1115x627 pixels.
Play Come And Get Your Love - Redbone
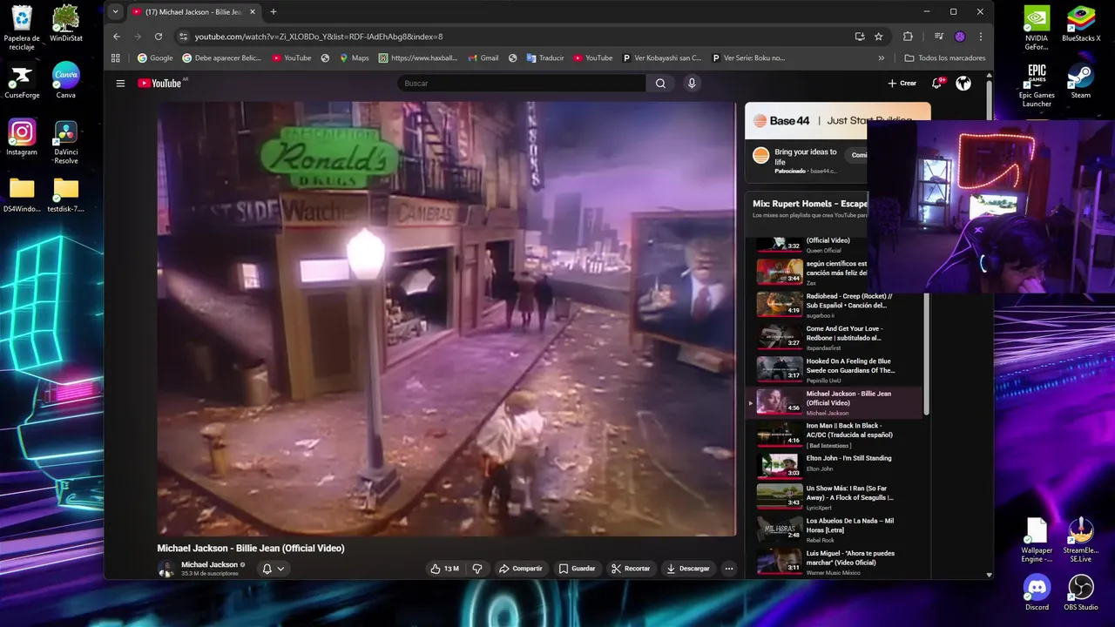[x=835, y=337]
